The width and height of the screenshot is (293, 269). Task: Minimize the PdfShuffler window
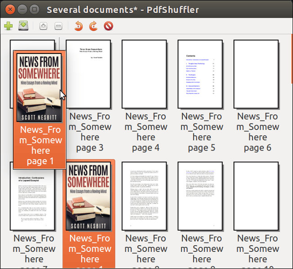point(22,9)
